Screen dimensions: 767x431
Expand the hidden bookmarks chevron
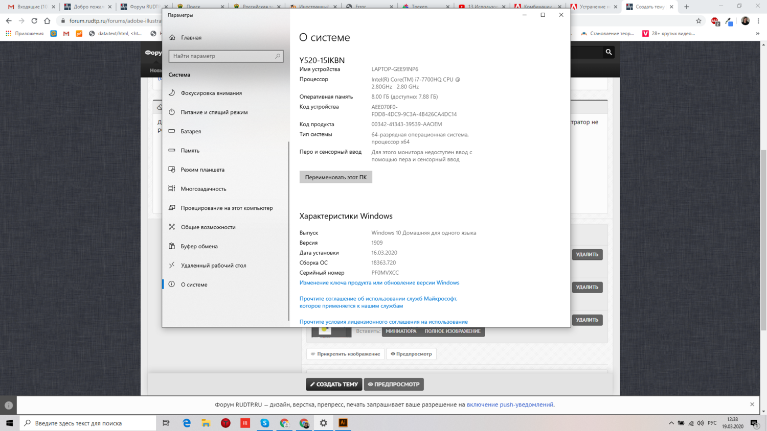tap(758, 34)
